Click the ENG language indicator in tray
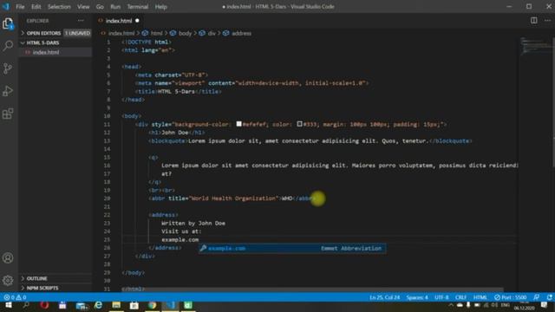 (x=506, y=305)
